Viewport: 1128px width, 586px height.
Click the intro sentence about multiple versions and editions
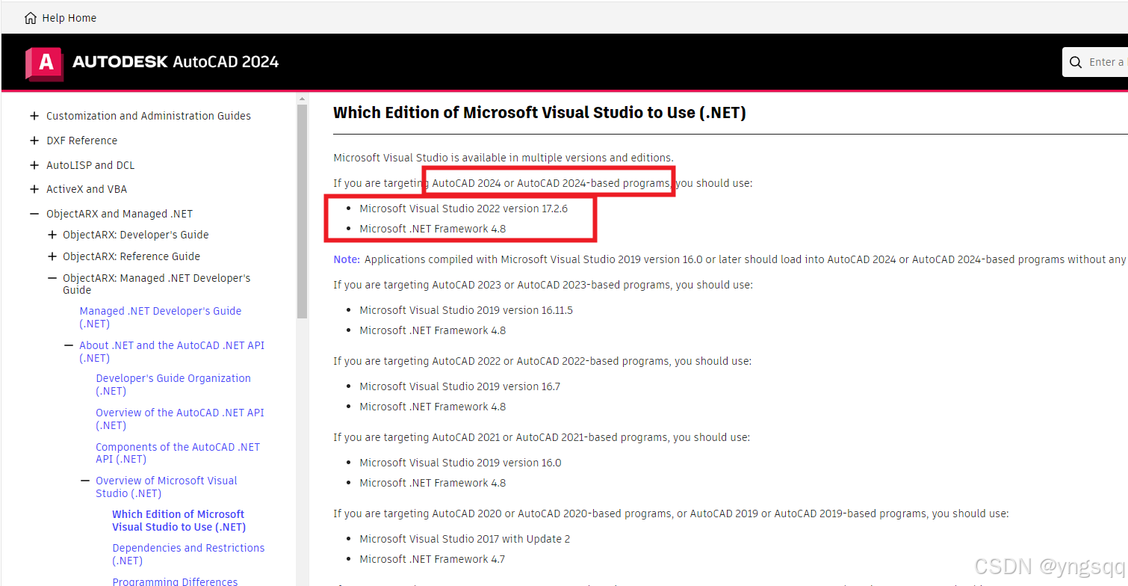503,158
